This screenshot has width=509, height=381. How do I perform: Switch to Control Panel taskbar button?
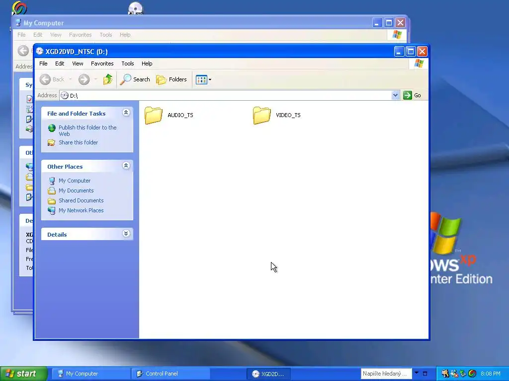tap(170, 374)
